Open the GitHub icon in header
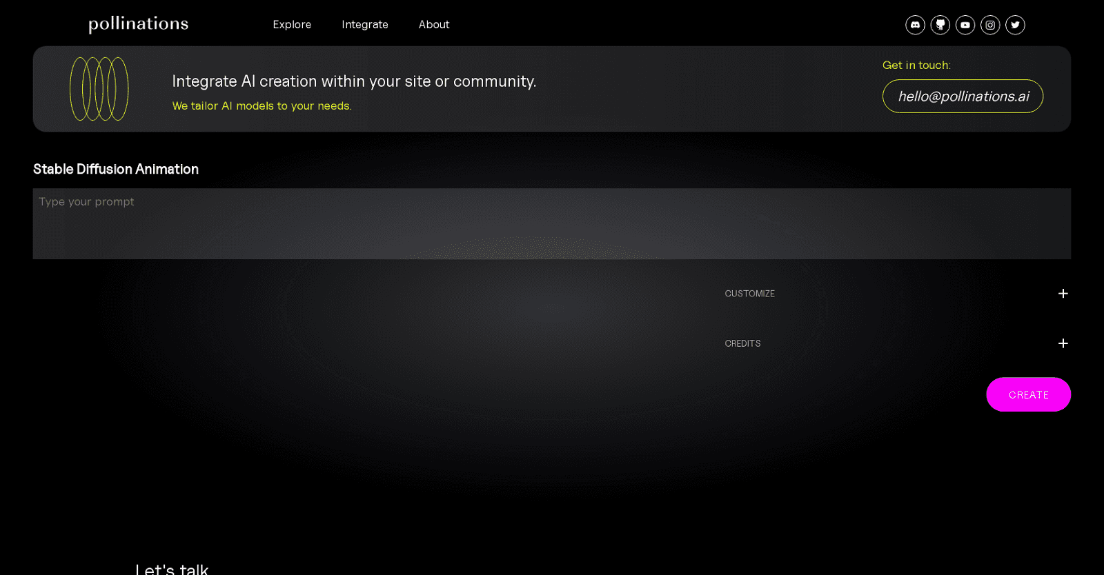 940,25
